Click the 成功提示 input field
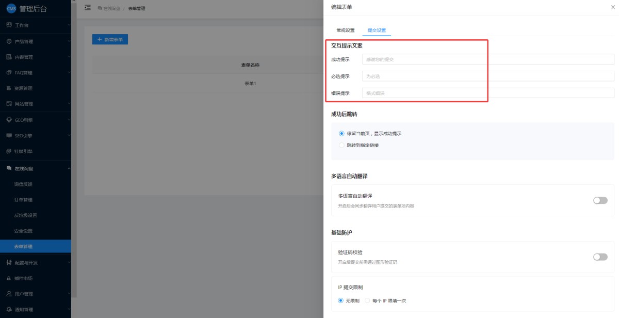The image size is (619, 318). click(488, 59)
